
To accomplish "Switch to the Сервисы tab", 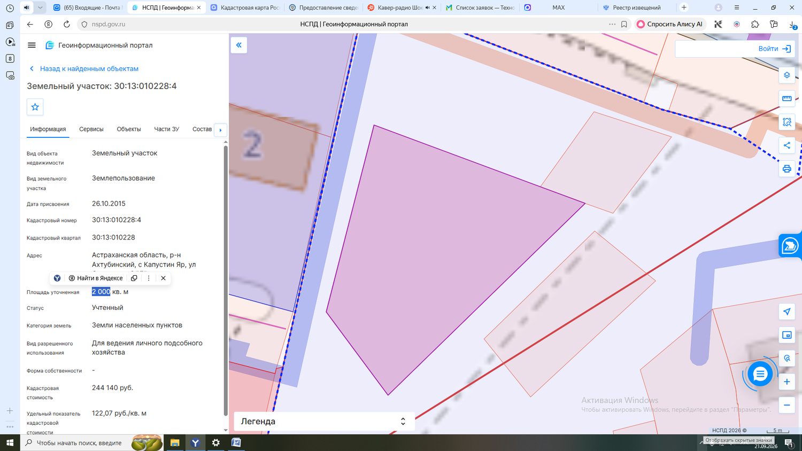I will [x=91, y=129].
